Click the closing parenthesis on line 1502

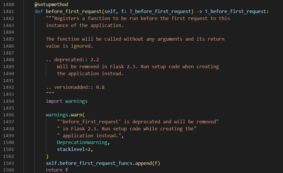(x=47, y=156)
